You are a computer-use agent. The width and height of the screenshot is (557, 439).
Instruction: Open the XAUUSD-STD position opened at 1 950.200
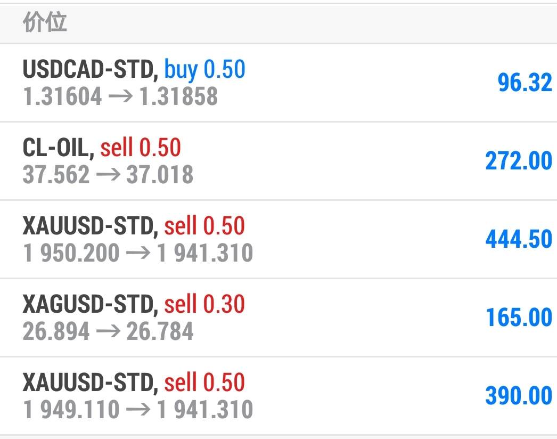click(x=278, y=239)
